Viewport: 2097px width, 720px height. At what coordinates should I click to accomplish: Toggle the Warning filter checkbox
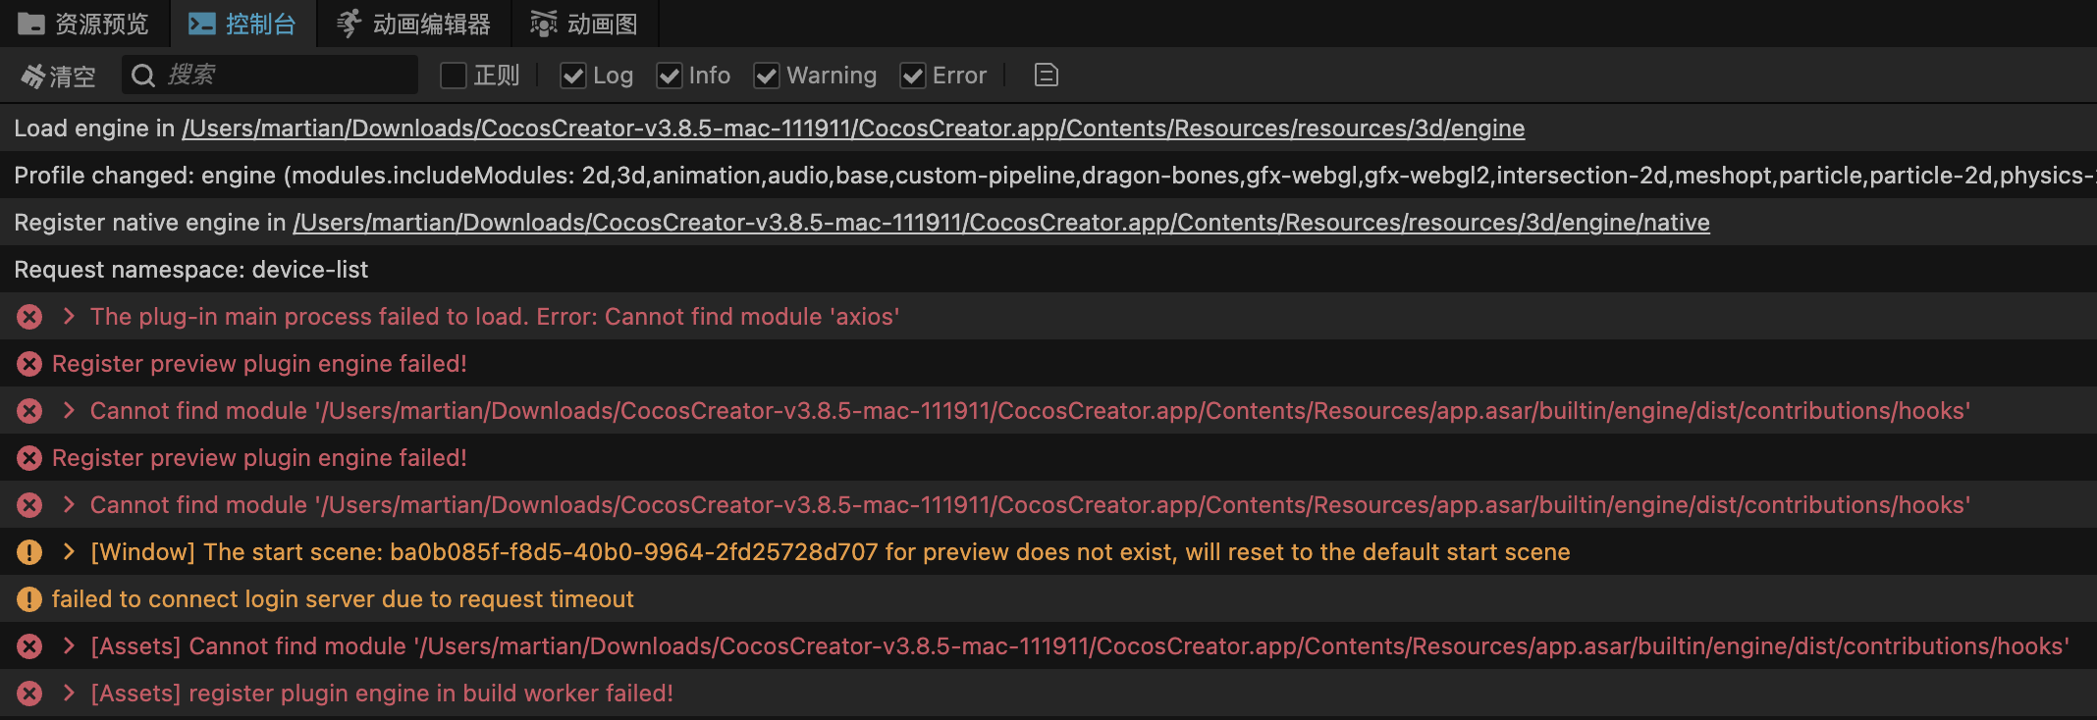(x=767, y=76)
